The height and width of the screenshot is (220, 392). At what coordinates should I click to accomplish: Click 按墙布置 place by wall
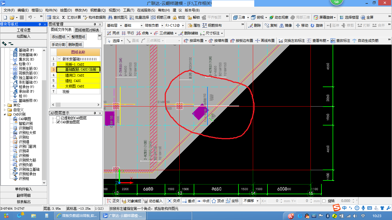pyautogui.click(x=219, y=41)
